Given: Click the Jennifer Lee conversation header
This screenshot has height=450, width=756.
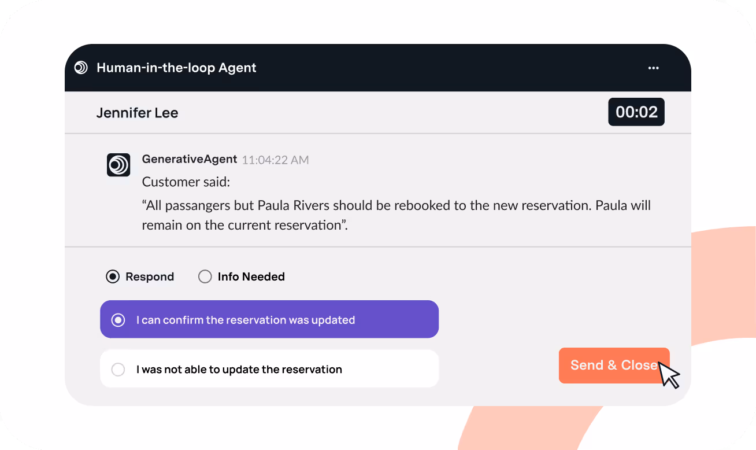Looking at the screenshot, I should (137, 112).
